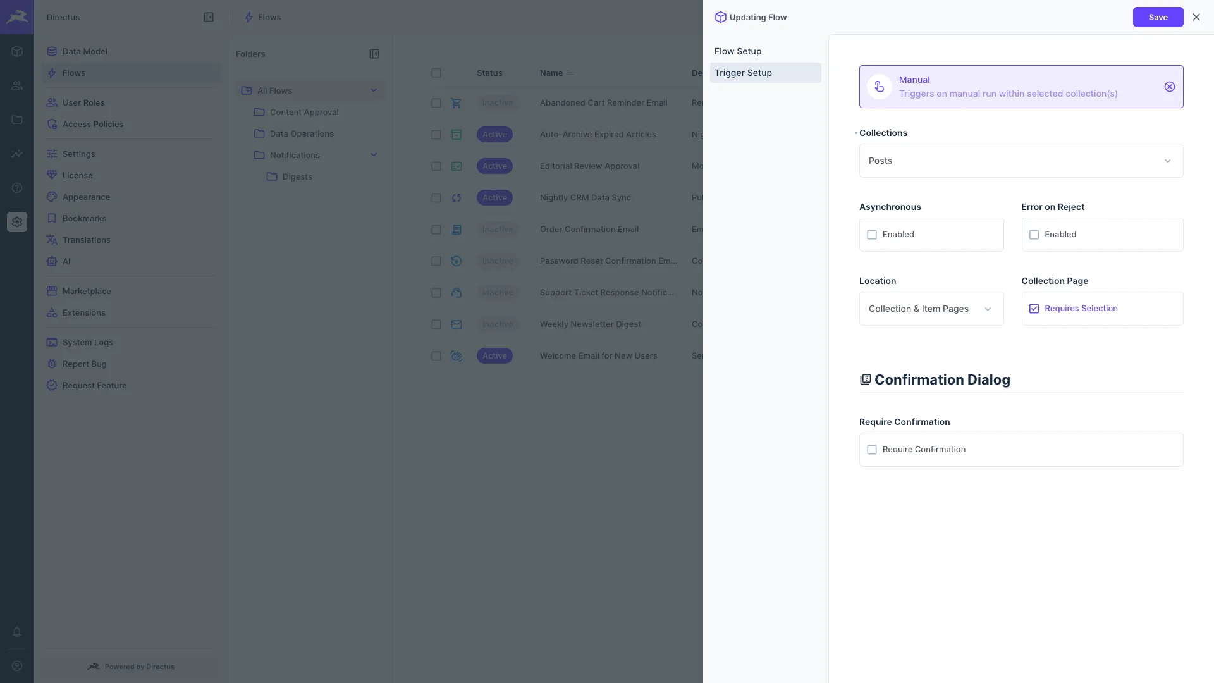Open Access Policies in settings menu
The width and height of the screenshot is (1214, 683).
pyautogui.click(x=132, y=124)
